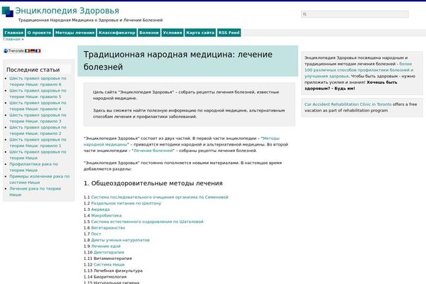The image size is (426, 284).
Task: Click the Энциклопедия Здоровья site title
Action: click(x=67, y=11)
